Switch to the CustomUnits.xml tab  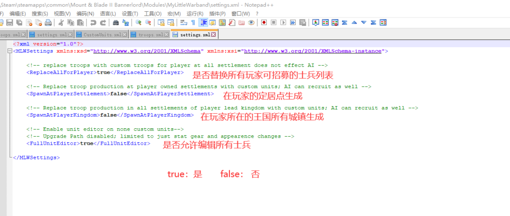[102, 34]
